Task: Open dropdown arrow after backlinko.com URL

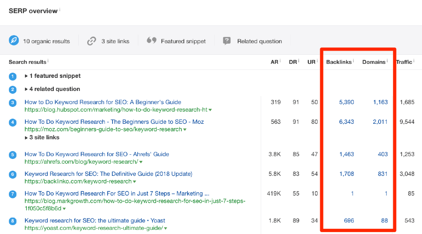Action: (x=134, y=181)
